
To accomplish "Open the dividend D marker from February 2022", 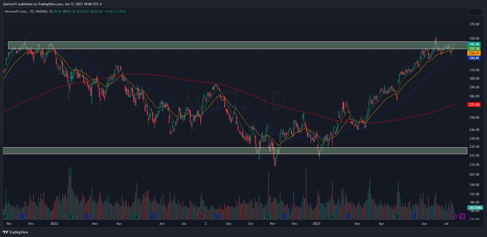I will point(86,216).
